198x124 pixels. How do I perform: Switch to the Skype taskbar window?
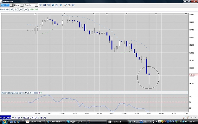76,122
